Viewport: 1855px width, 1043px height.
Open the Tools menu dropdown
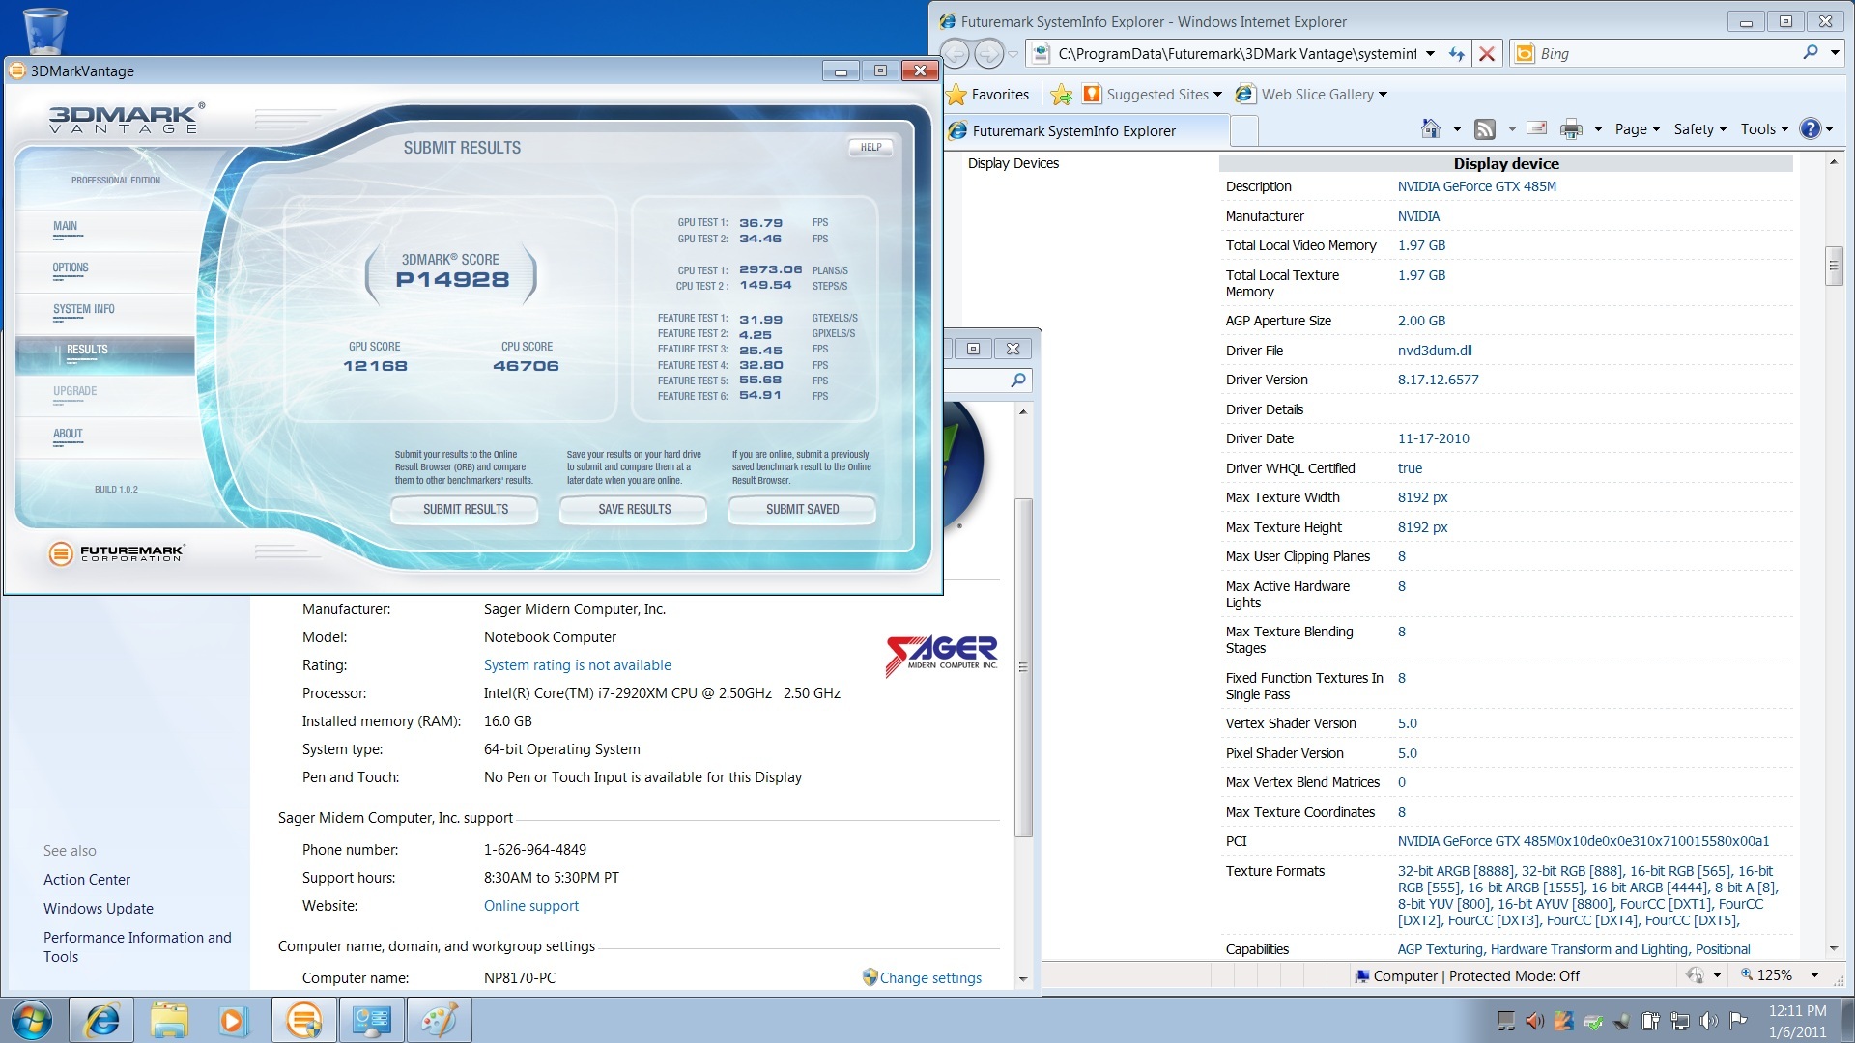click(x=1764, y=128)
